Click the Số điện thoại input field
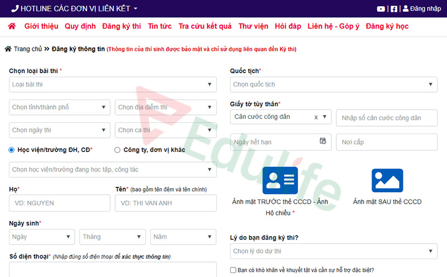 (x=113, y=270)
